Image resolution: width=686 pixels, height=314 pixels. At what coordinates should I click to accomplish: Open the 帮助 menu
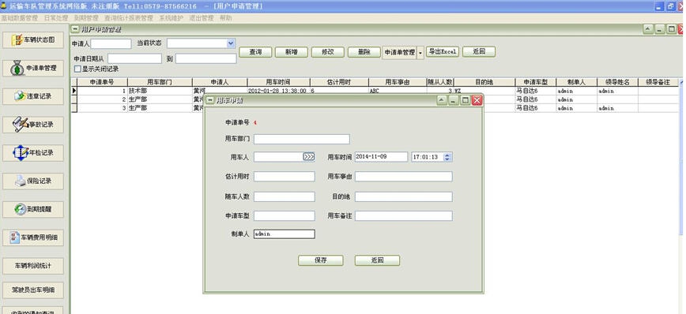(x=226, y=18)
